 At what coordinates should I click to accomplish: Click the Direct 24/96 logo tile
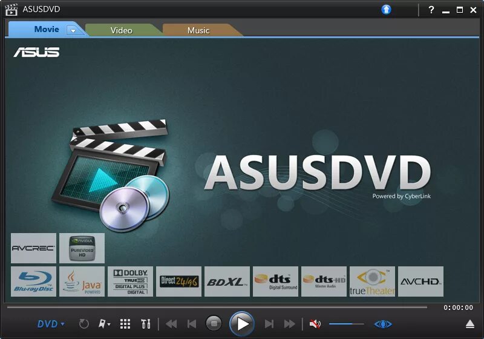pos(178,281)
